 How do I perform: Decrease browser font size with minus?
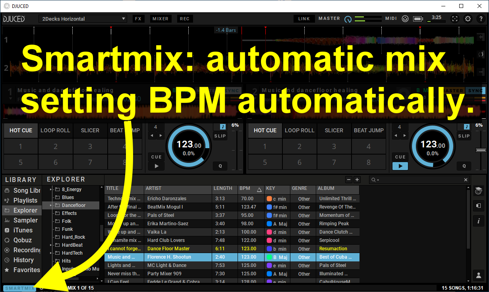click(348, 180)
